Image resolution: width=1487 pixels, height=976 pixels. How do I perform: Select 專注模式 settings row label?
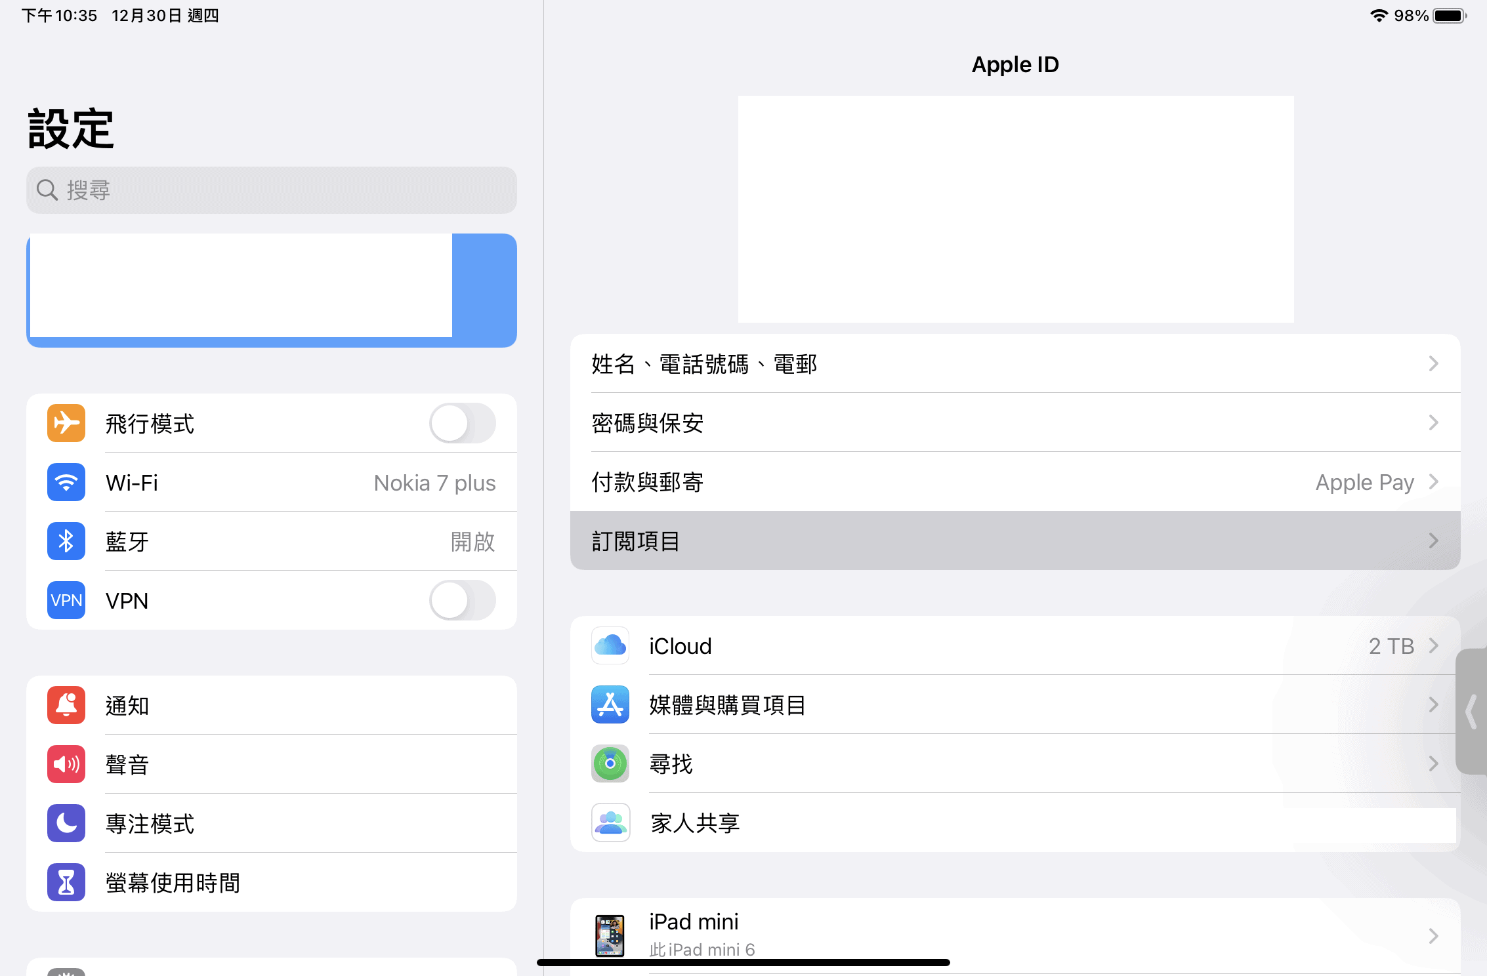(x=150, y=824)
